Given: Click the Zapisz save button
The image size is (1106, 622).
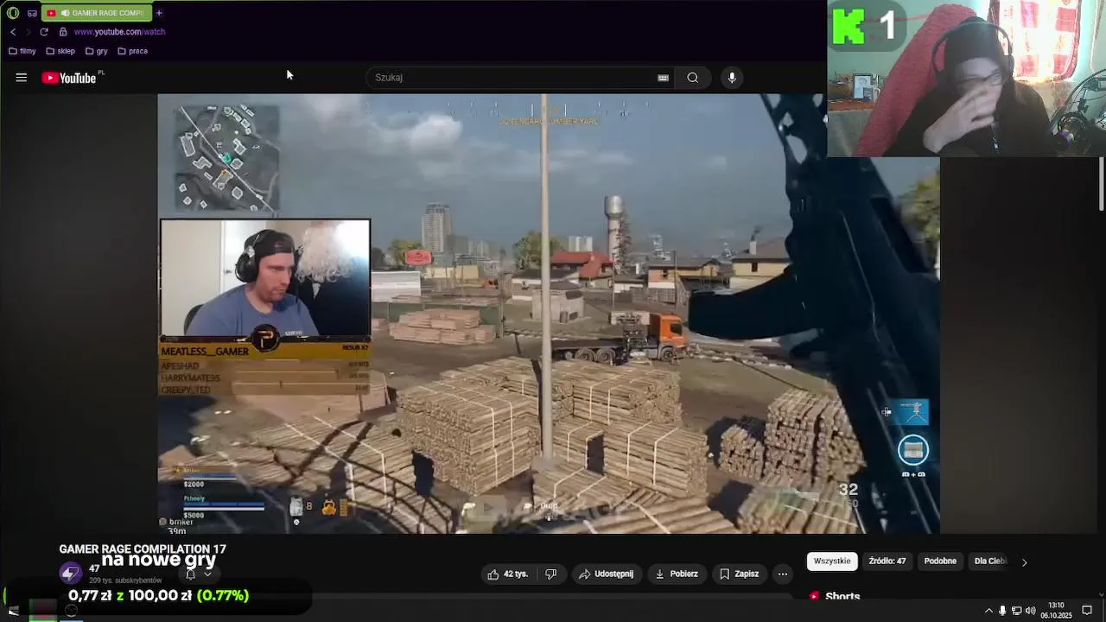Looking at the screenshot, I should coord(740,574).
